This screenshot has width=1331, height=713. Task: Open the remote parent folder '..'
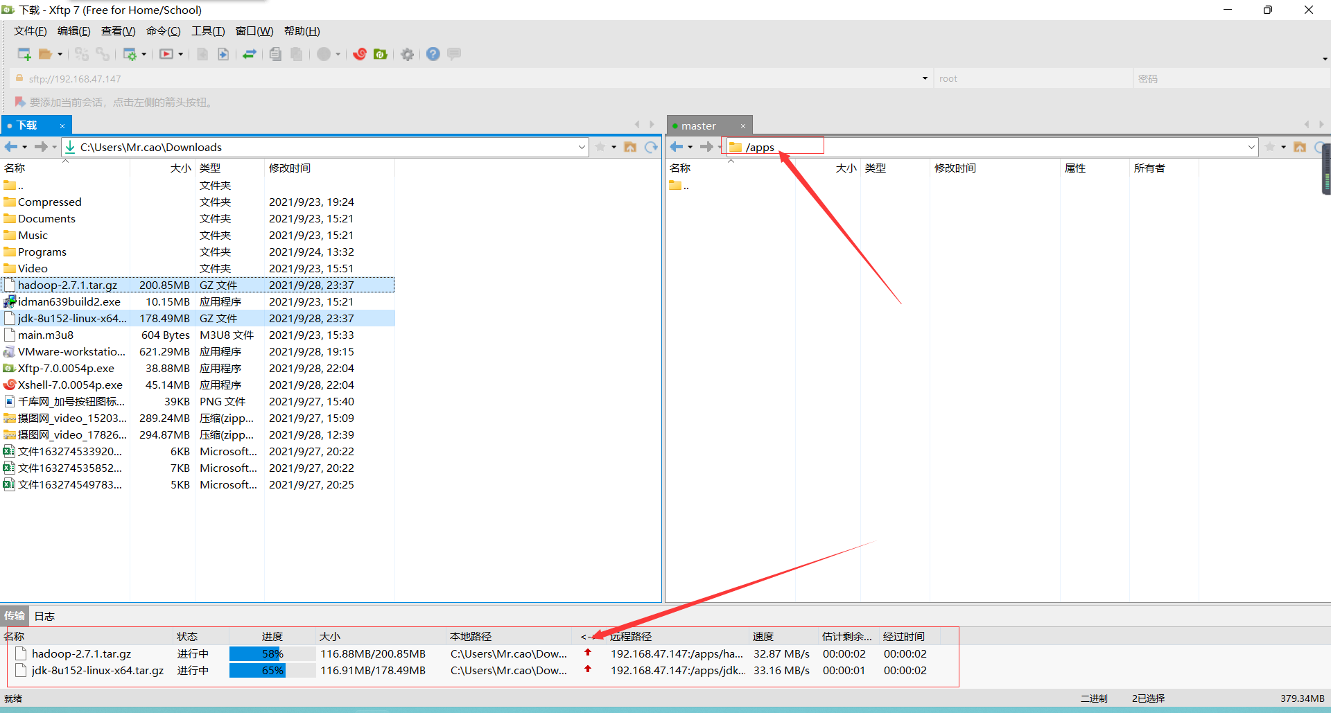tap(679, 185)
